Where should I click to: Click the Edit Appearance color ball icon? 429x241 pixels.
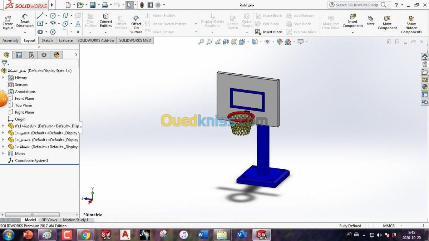coord(280,42)
